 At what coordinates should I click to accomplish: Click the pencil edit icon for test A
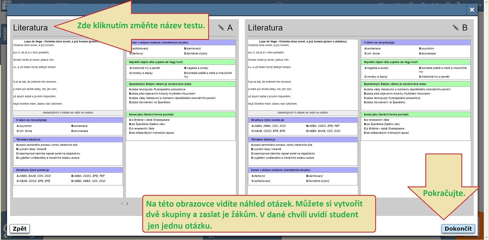(x=221, y=28)
